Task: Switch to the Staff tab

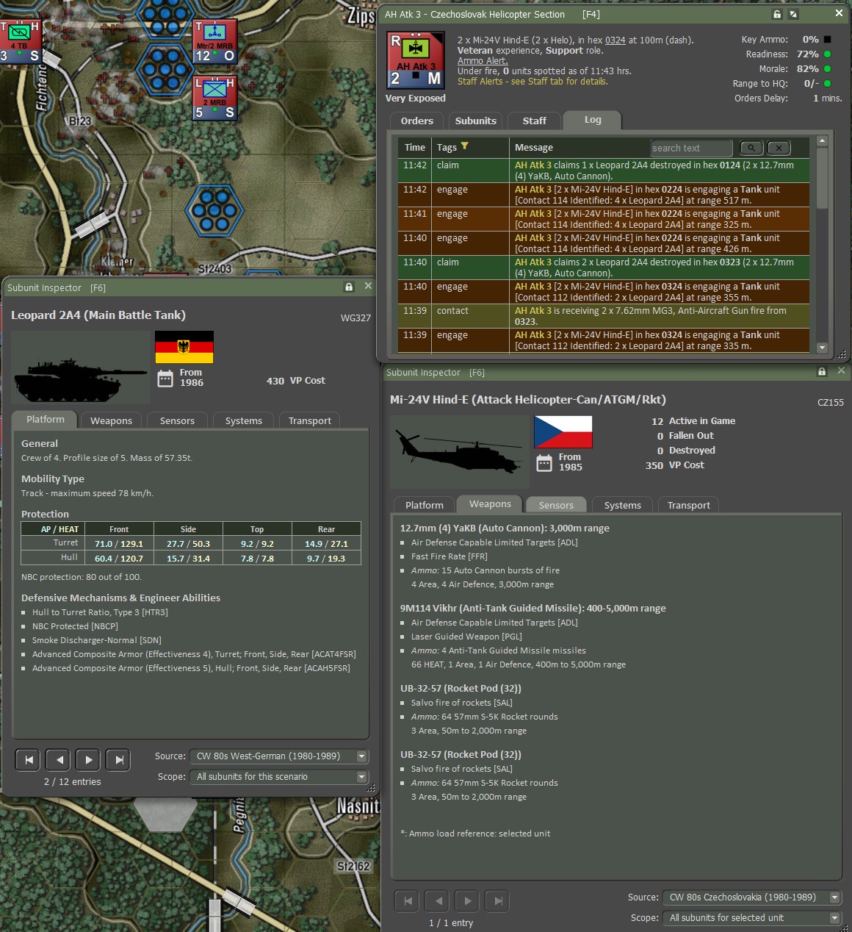Action: click(x=534, y=121)
